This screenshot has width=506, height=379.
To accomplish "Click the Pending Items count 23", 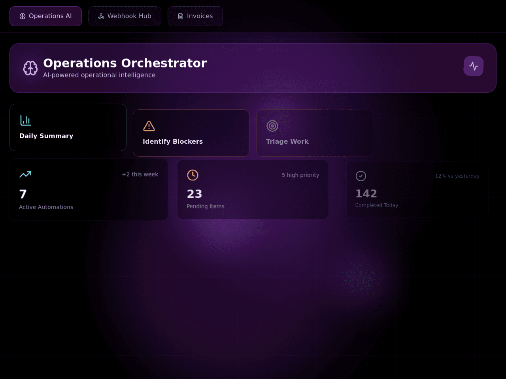I will [x=194, y=194].
